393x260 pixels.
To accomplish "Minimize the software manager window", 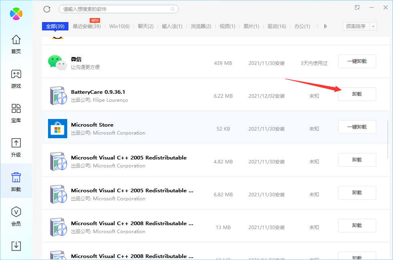I will pyautogui.click(x=371, y=8).
